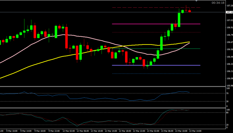Click the stochastic oscillator line in bottom panel
The width and height of the screenshot is (233, 133).
tap(93, 123)
